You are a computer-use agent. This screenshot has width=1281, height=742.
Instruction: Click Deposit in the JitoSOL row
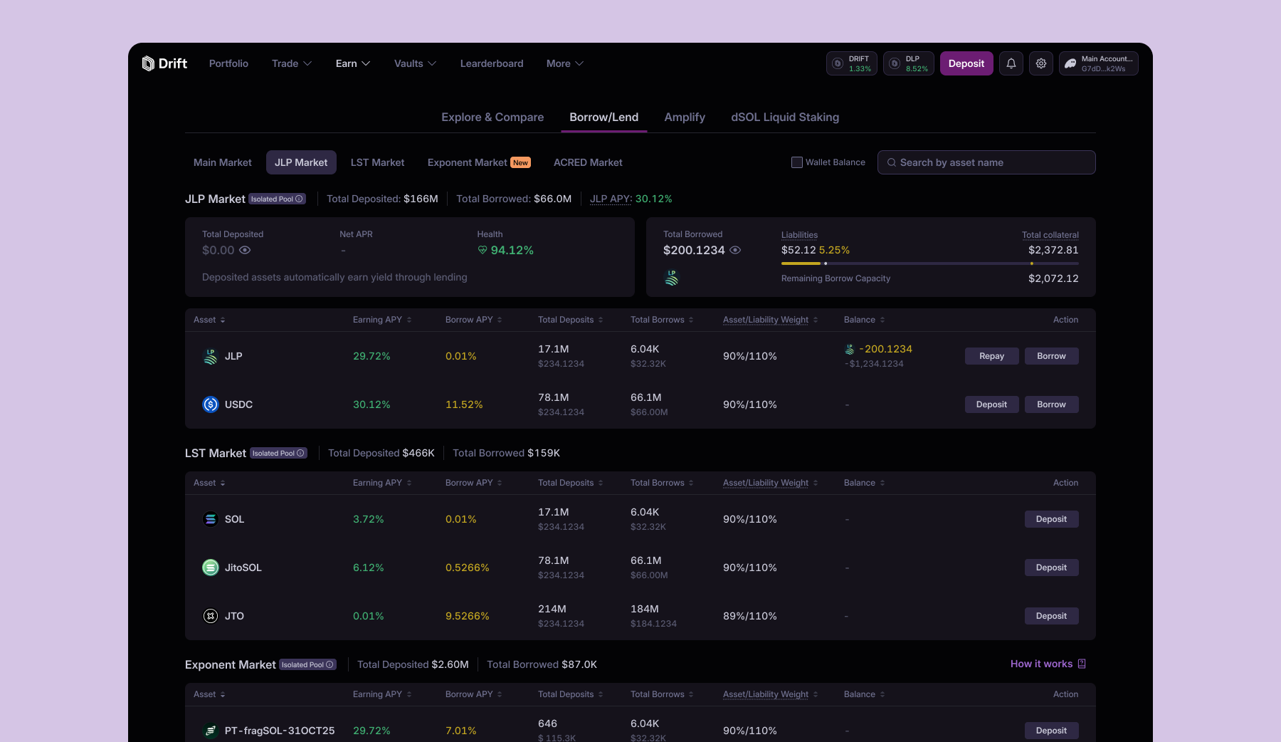point(1052,568)
